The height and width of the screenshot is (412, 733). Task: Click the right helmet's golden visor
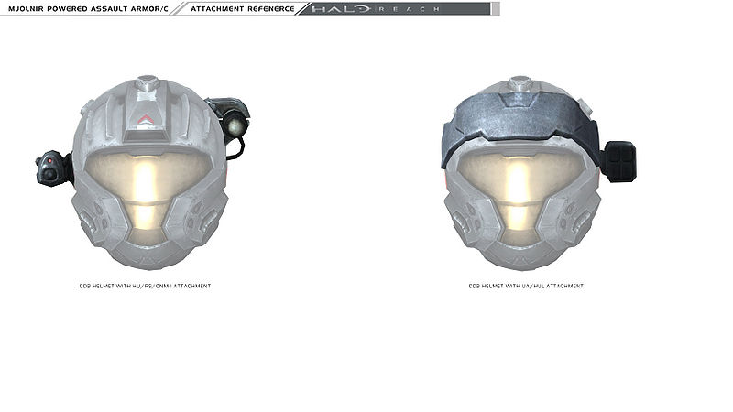(x=521, y=178)
